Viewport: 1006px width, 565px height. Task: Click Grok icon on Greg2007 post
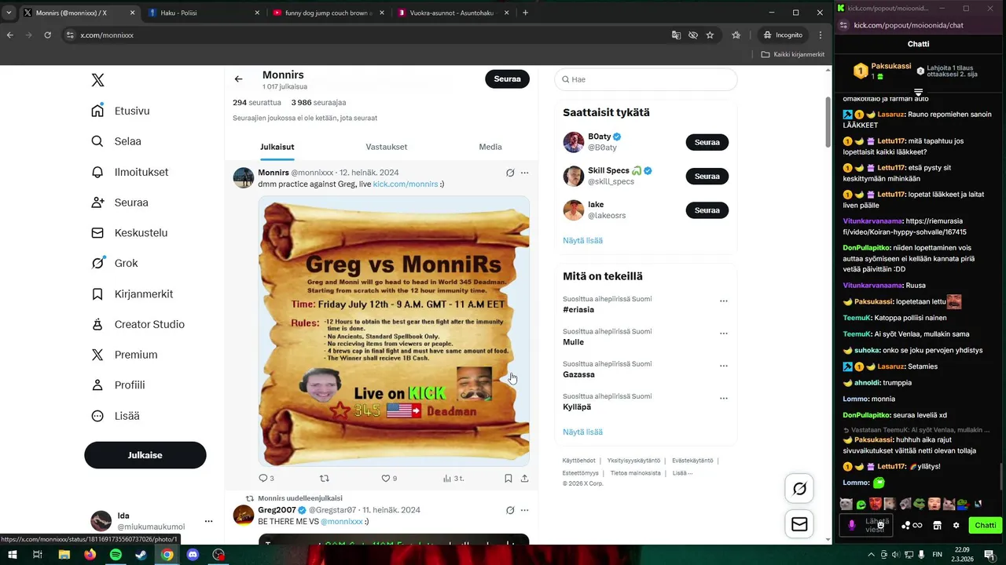coord(510,510)
